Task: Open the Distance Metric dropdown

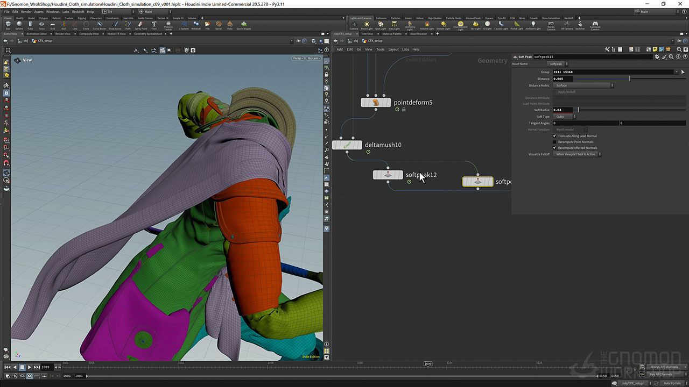Action: [584, 85]
